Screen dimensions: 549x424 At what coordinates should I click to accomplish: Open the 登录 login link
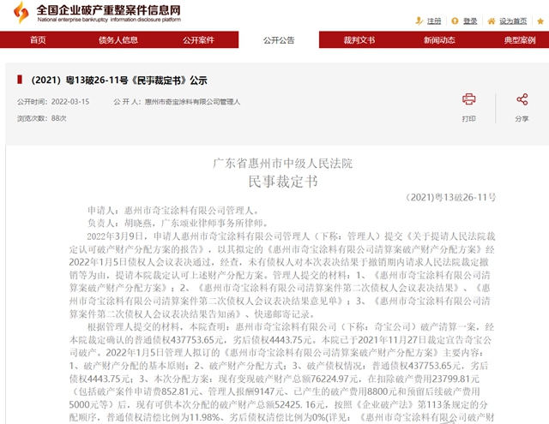470,21
